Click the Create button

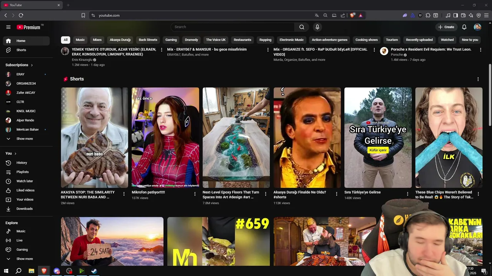446,27
